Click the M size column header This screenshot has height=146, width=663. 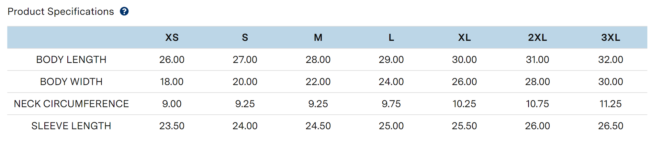point(318,38)
